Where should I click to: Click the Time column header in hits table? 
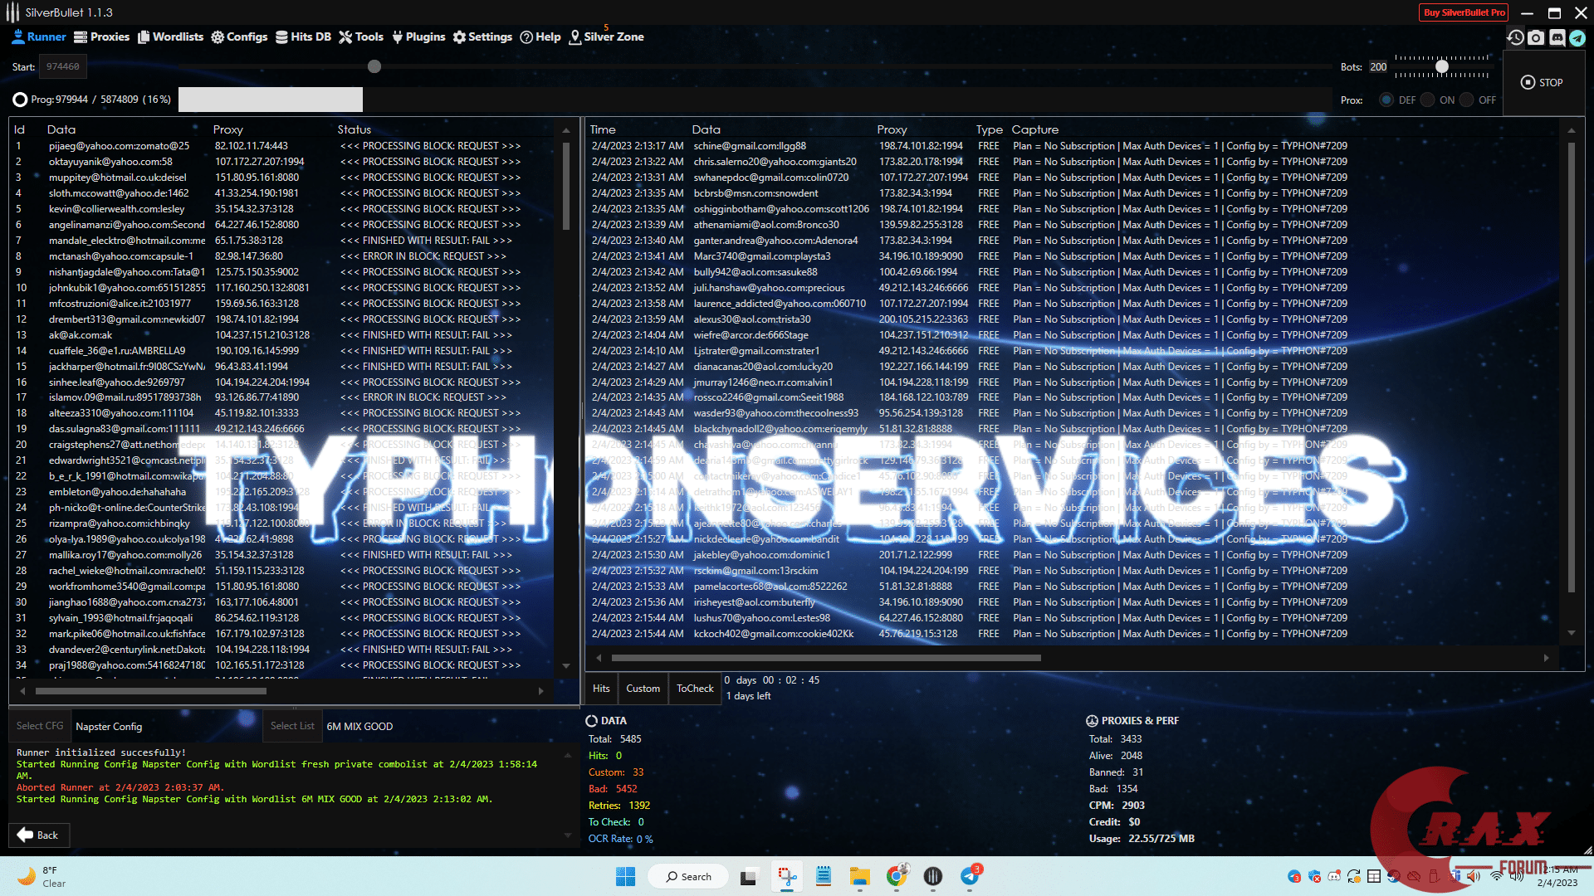[603, 130]
